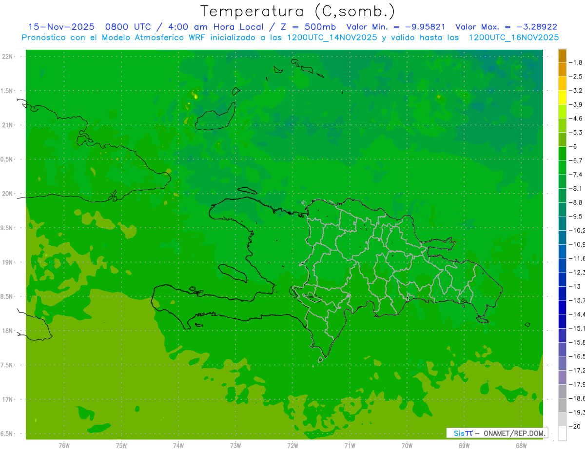Click the purple swatch between -17.2 and -17.9
This screenshot has height=452, width=585.
[x=562, y=377]
